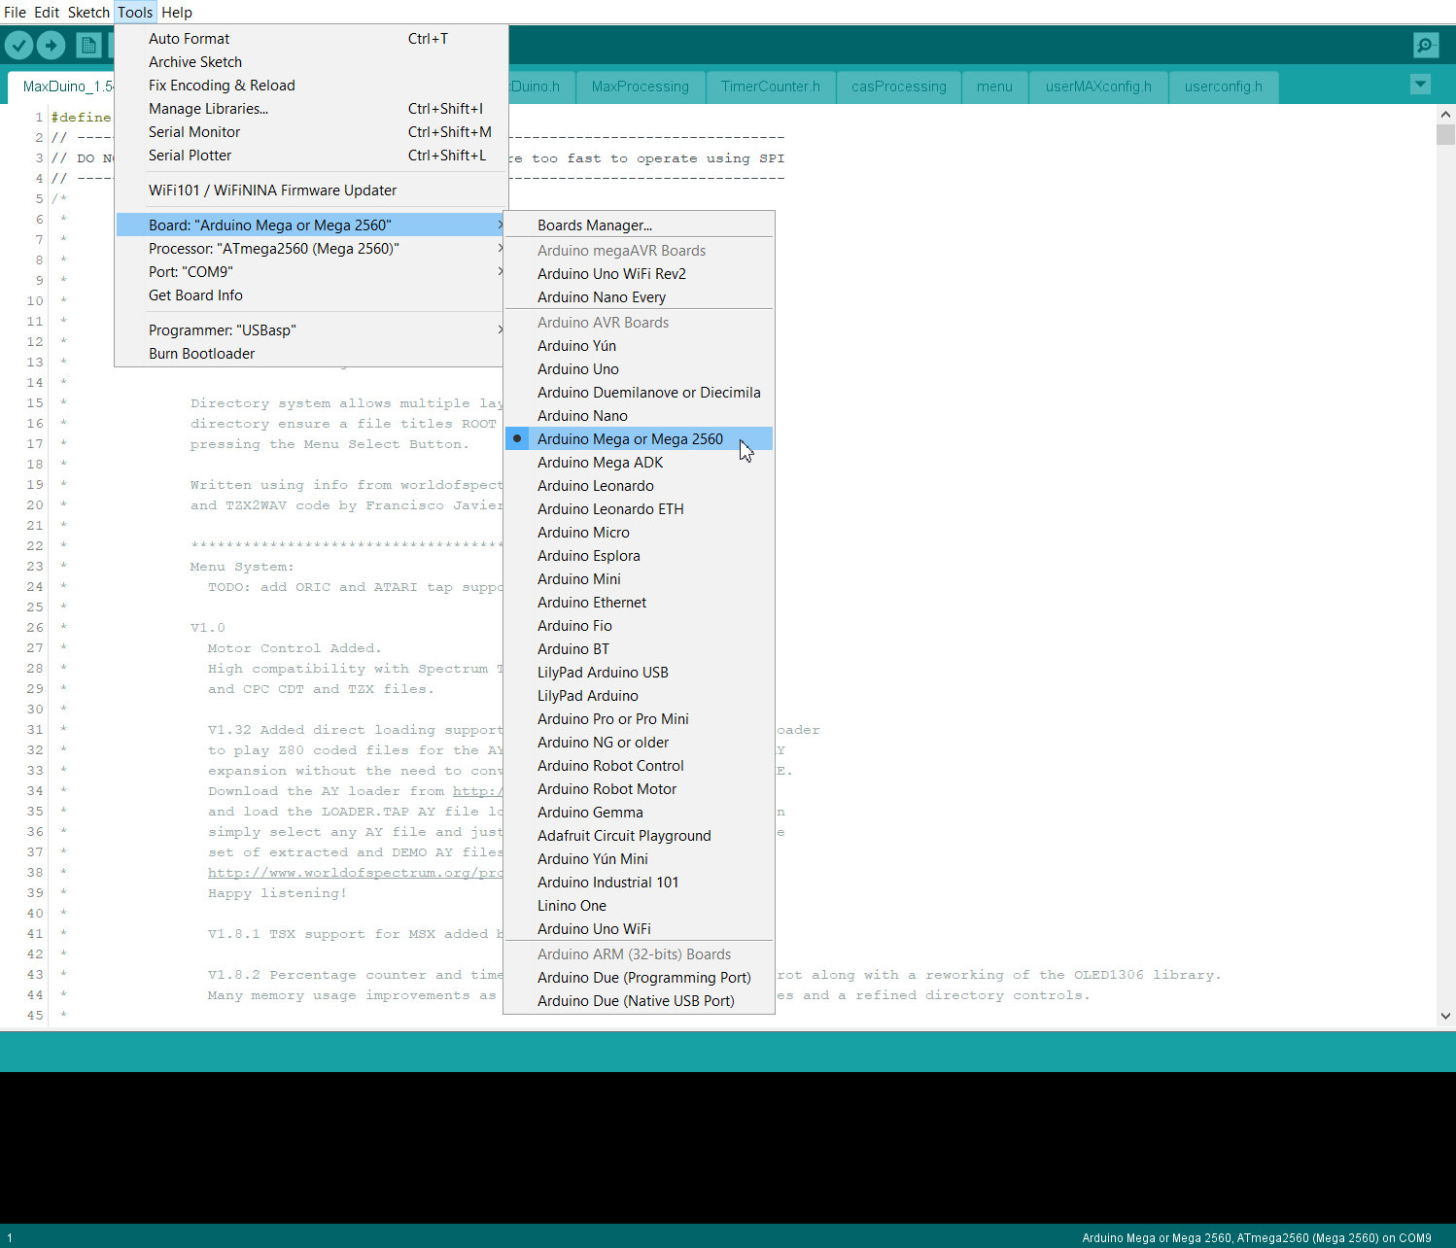
Task: Choose Arduino Fio
Action: click(639, 626)
